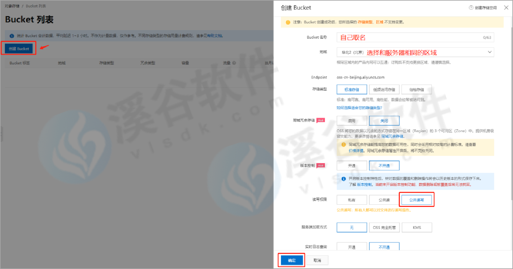Click 确定 to confirm bucket creation
Screen dimensions: 513x269
pyautogui.click(x=291, y=260)
